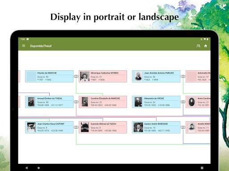Tap marriage rings between Arnaud du THEUIL and Caroline de MARCHE
The image size is (229, 171).
pyautogui.click(x=76, y=102)
